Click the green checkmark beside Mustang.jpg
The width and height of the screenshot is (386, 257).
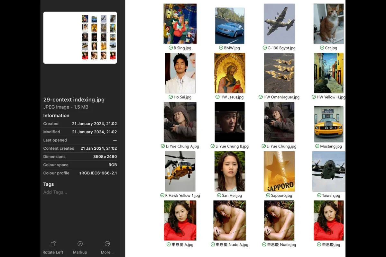coord(317,146)
